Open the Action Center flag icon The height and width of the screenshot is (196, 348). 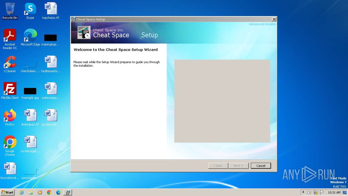pyautogui.click(x=322, y=192)
